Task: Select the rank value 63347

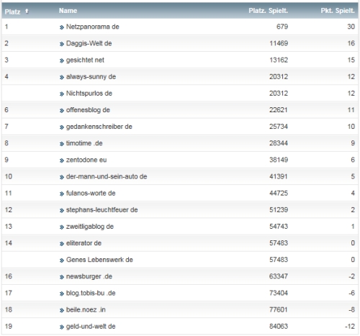Action: [279, 276]
